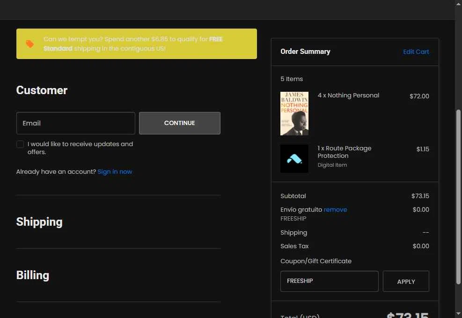Screen dimensions: 462x318
Task: Click the $1.15 Route protection price
Action: click(423, 149)
